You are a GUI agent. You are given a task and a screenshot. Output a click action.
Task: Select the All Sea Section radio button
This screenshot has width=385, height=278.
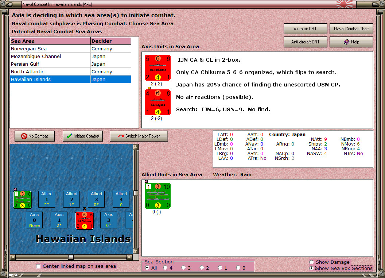click(x=147, y=267)
